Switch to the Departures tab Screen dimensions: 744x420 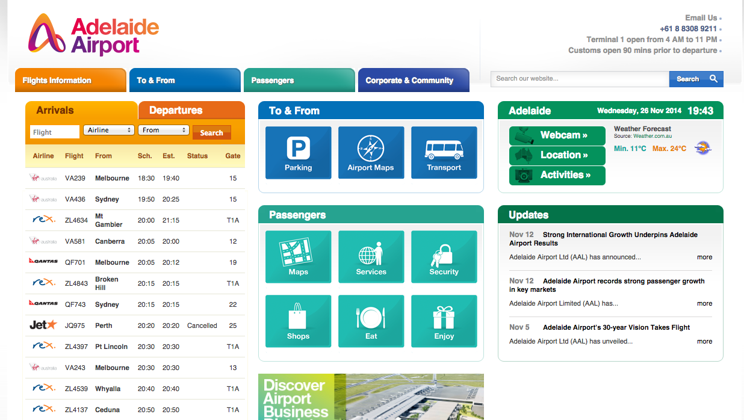coord(191,110)
